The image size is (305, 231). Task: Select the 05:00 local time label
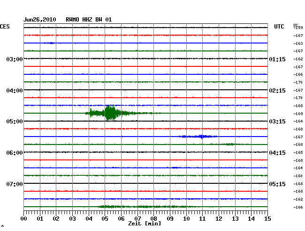point(15,122)
